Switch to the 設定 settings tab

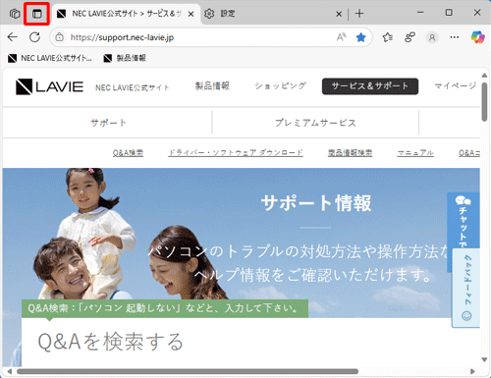pyautogui.click(x=273, y=14)
